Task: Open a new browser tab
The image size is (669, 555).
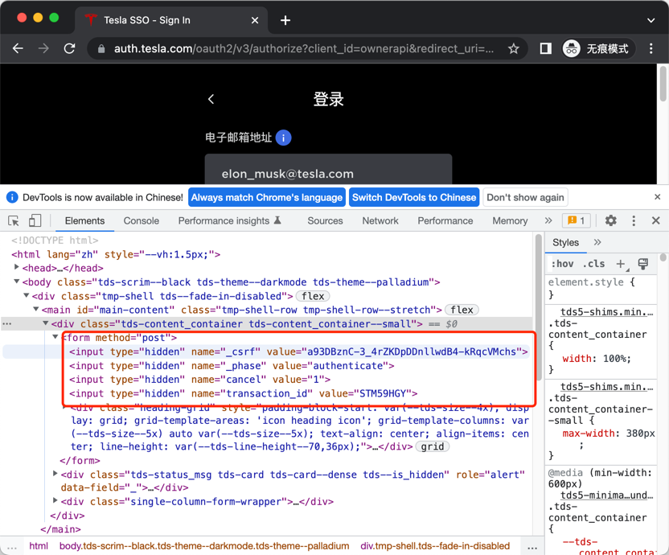Action: [285, 20]
